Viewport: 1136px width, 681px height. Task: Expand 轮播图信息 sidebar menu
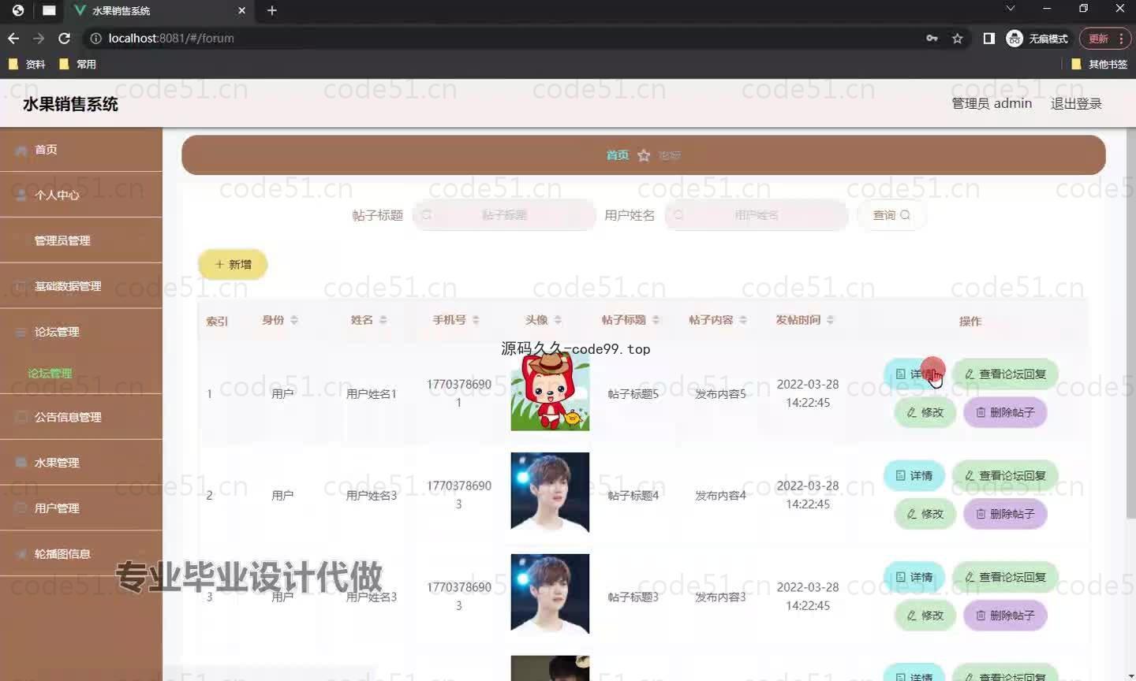point(80,554)
